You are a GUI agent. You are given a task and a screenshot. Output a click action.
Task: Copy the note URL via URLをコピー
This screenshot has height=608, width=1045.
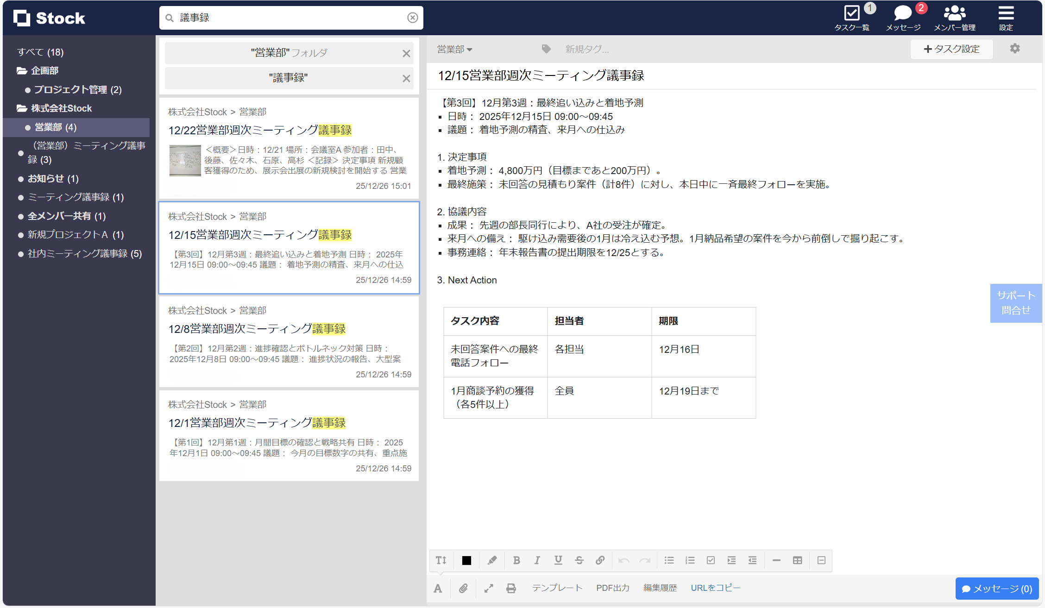tap(715, 588)
